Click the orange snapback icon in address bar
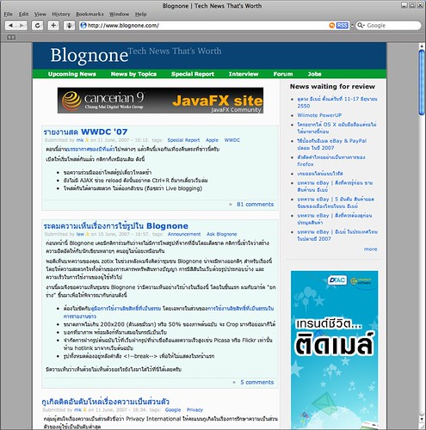The height and width of the screenshot is (430, 426). click(x=332, y=26)
